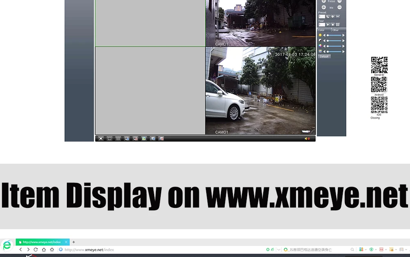Stop all channels with red monitor icon
410x257 pixels.
click(x=135, y=139)
